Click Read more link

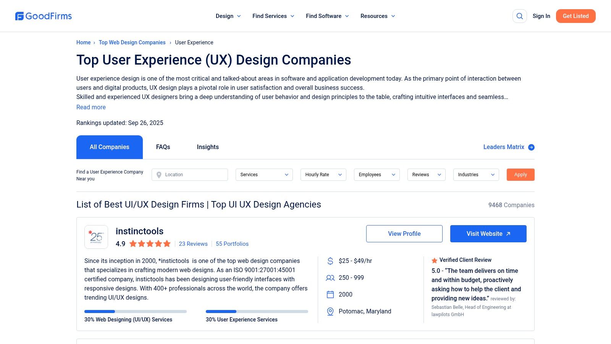click(91, 107)
